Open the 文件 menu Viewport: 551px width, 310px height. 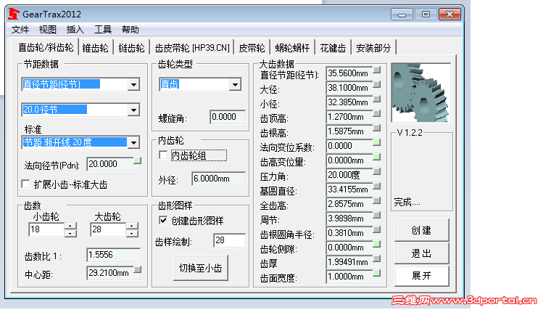[x=20, y=30]
